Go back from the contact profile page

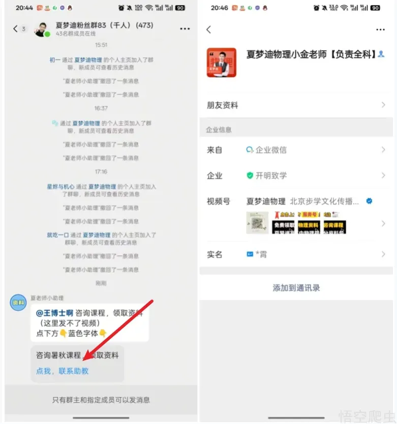(208, 29)
